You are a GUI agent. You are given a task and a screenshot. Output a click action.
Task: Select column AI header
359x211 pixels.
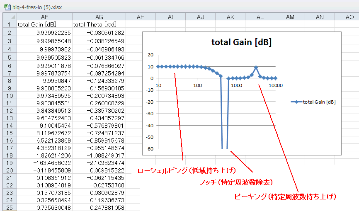pos(170,17)
